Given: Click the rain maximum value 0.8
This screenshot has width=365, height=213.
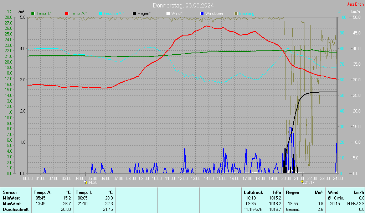Looking at the screenshot, I should tap(320, 204).
